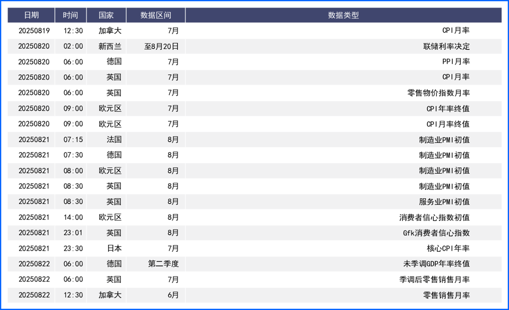Select the Gfk消费者信心指数 cell
This screenshot has width=509, height=310.
[436, 233]
